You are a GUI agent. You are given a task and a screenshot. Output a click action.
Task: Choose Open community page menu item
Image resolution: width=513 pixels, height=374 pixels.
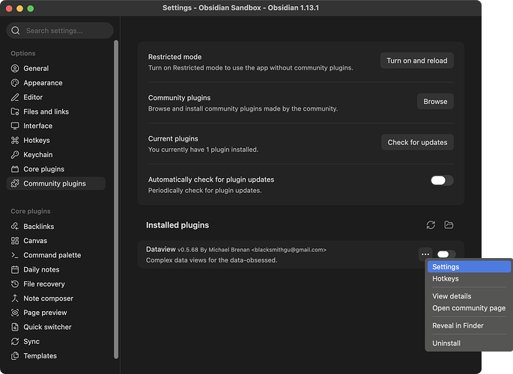(469, 308)
